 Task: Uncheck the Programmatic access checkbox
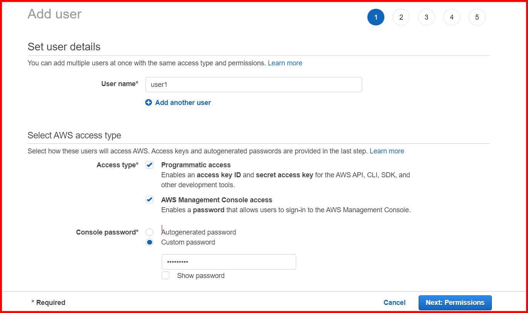[149, 165]
